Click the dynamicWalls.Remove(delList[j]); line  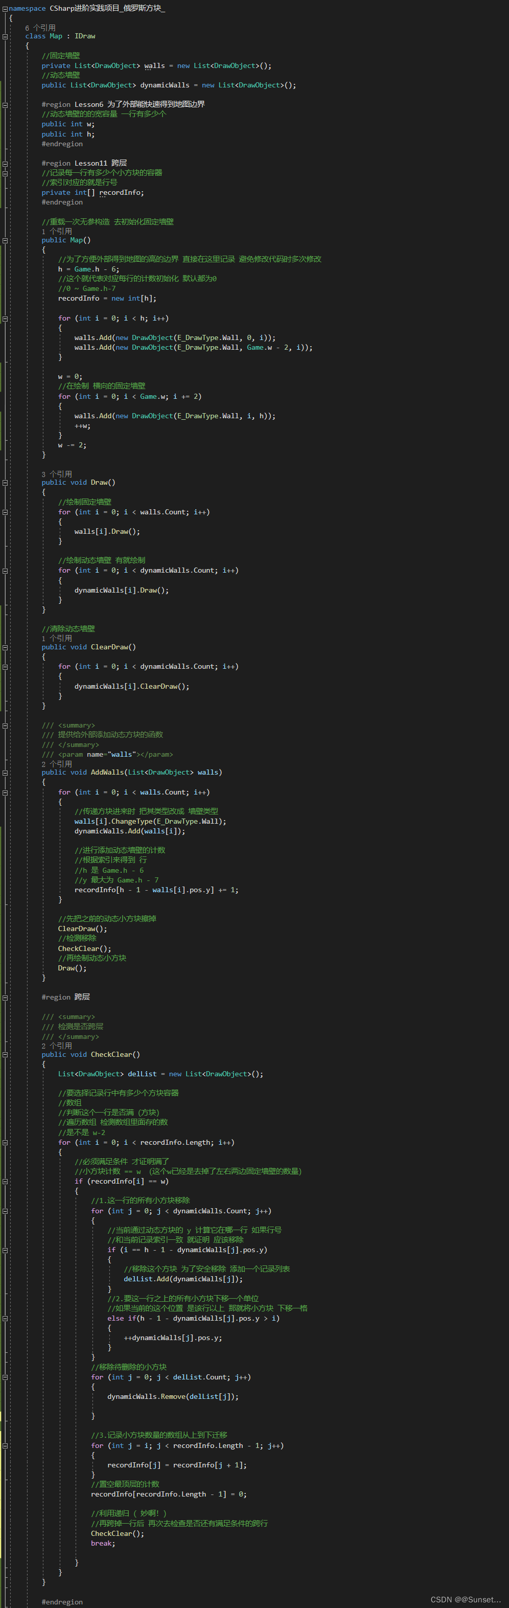point(173,1396)
